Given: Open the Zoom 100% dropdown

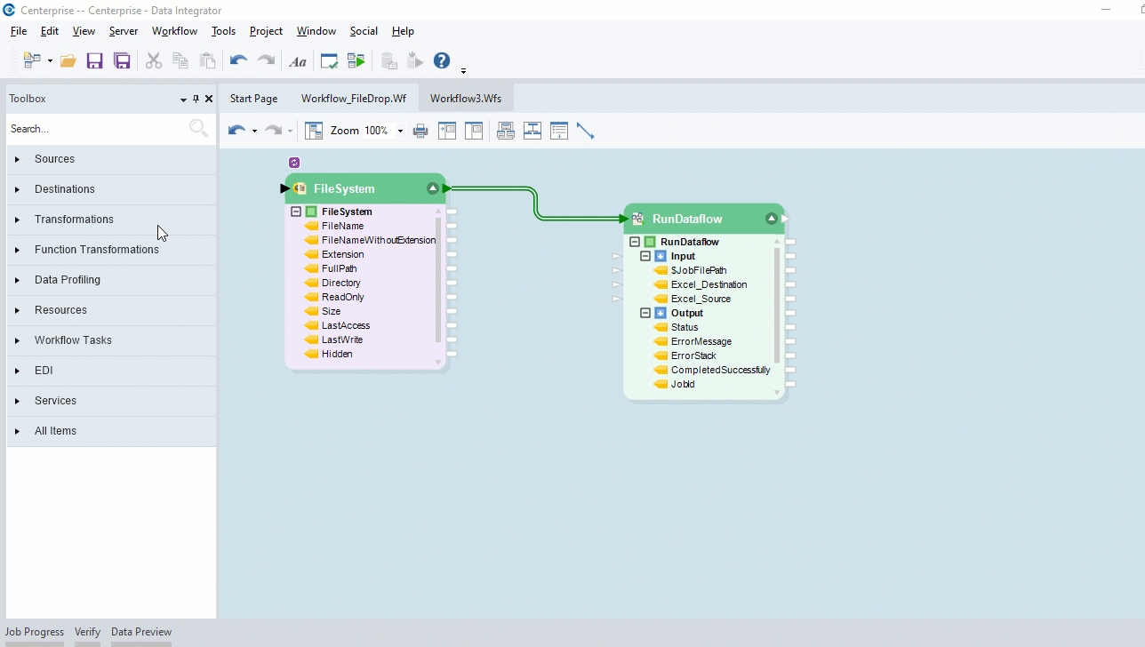Looking at the screenshot, I should pos(400,131).
